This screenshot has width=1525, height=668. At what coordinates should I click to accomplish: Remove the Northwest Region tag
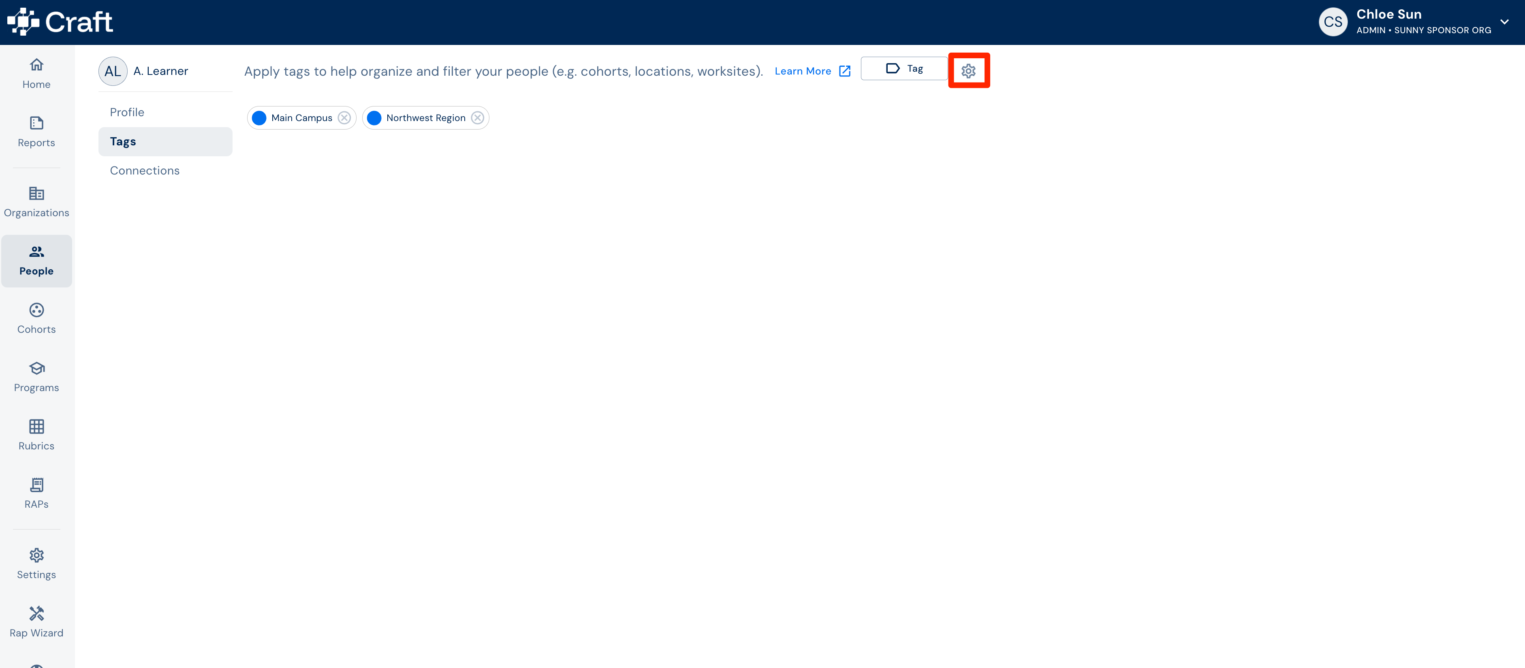click(x=478, y=118)
